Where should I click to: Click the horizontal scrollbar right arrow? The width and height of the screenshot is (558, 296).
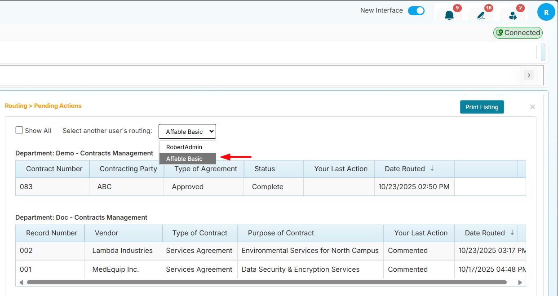tap(520, 282)
